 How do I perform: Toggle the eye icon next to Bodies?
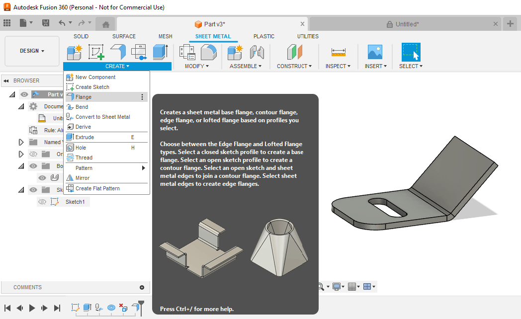(x=33, y=165)
